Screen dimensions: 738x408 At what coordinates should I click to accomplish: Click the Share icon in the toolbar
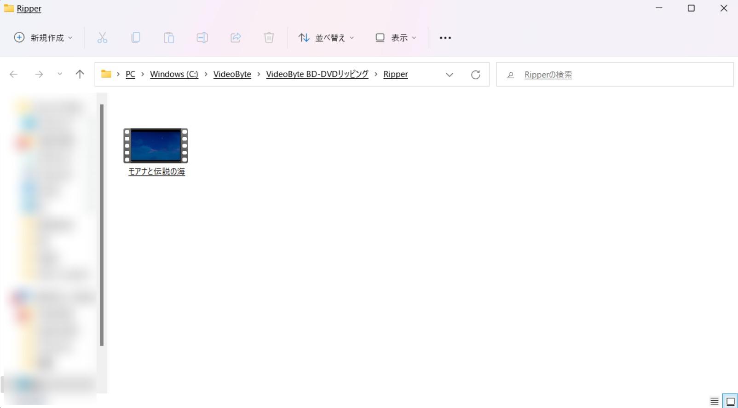236,38
